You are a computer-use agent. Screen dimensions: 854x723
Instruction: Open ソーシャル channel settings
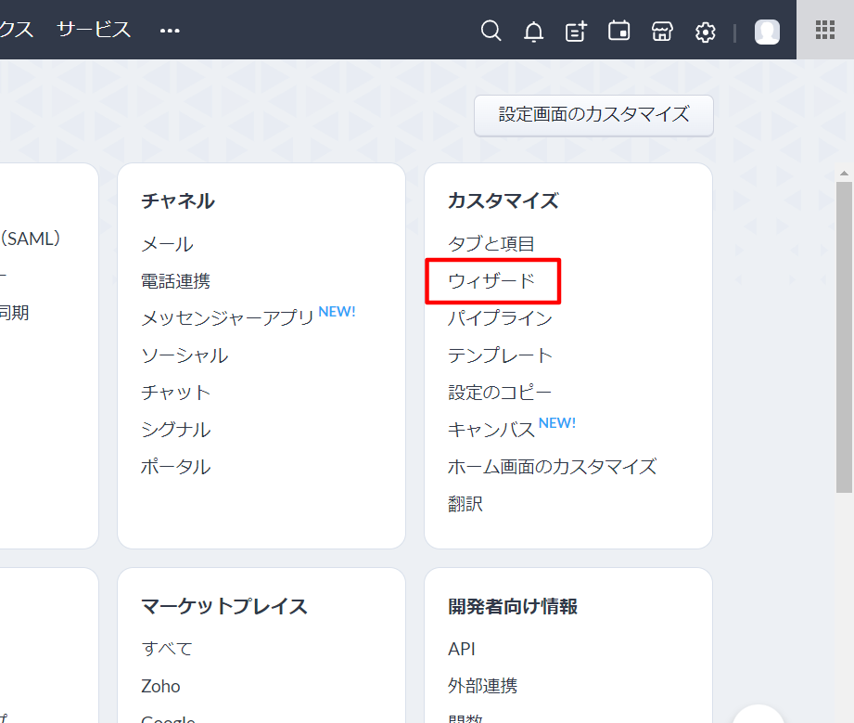point(185,355)
